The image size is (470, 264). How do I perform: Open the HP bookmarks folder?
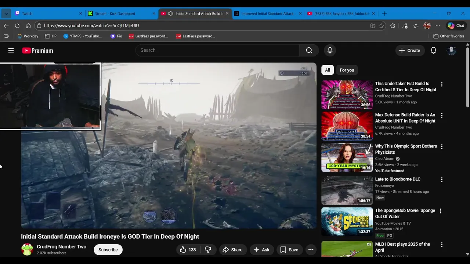(x=51, y=36)
